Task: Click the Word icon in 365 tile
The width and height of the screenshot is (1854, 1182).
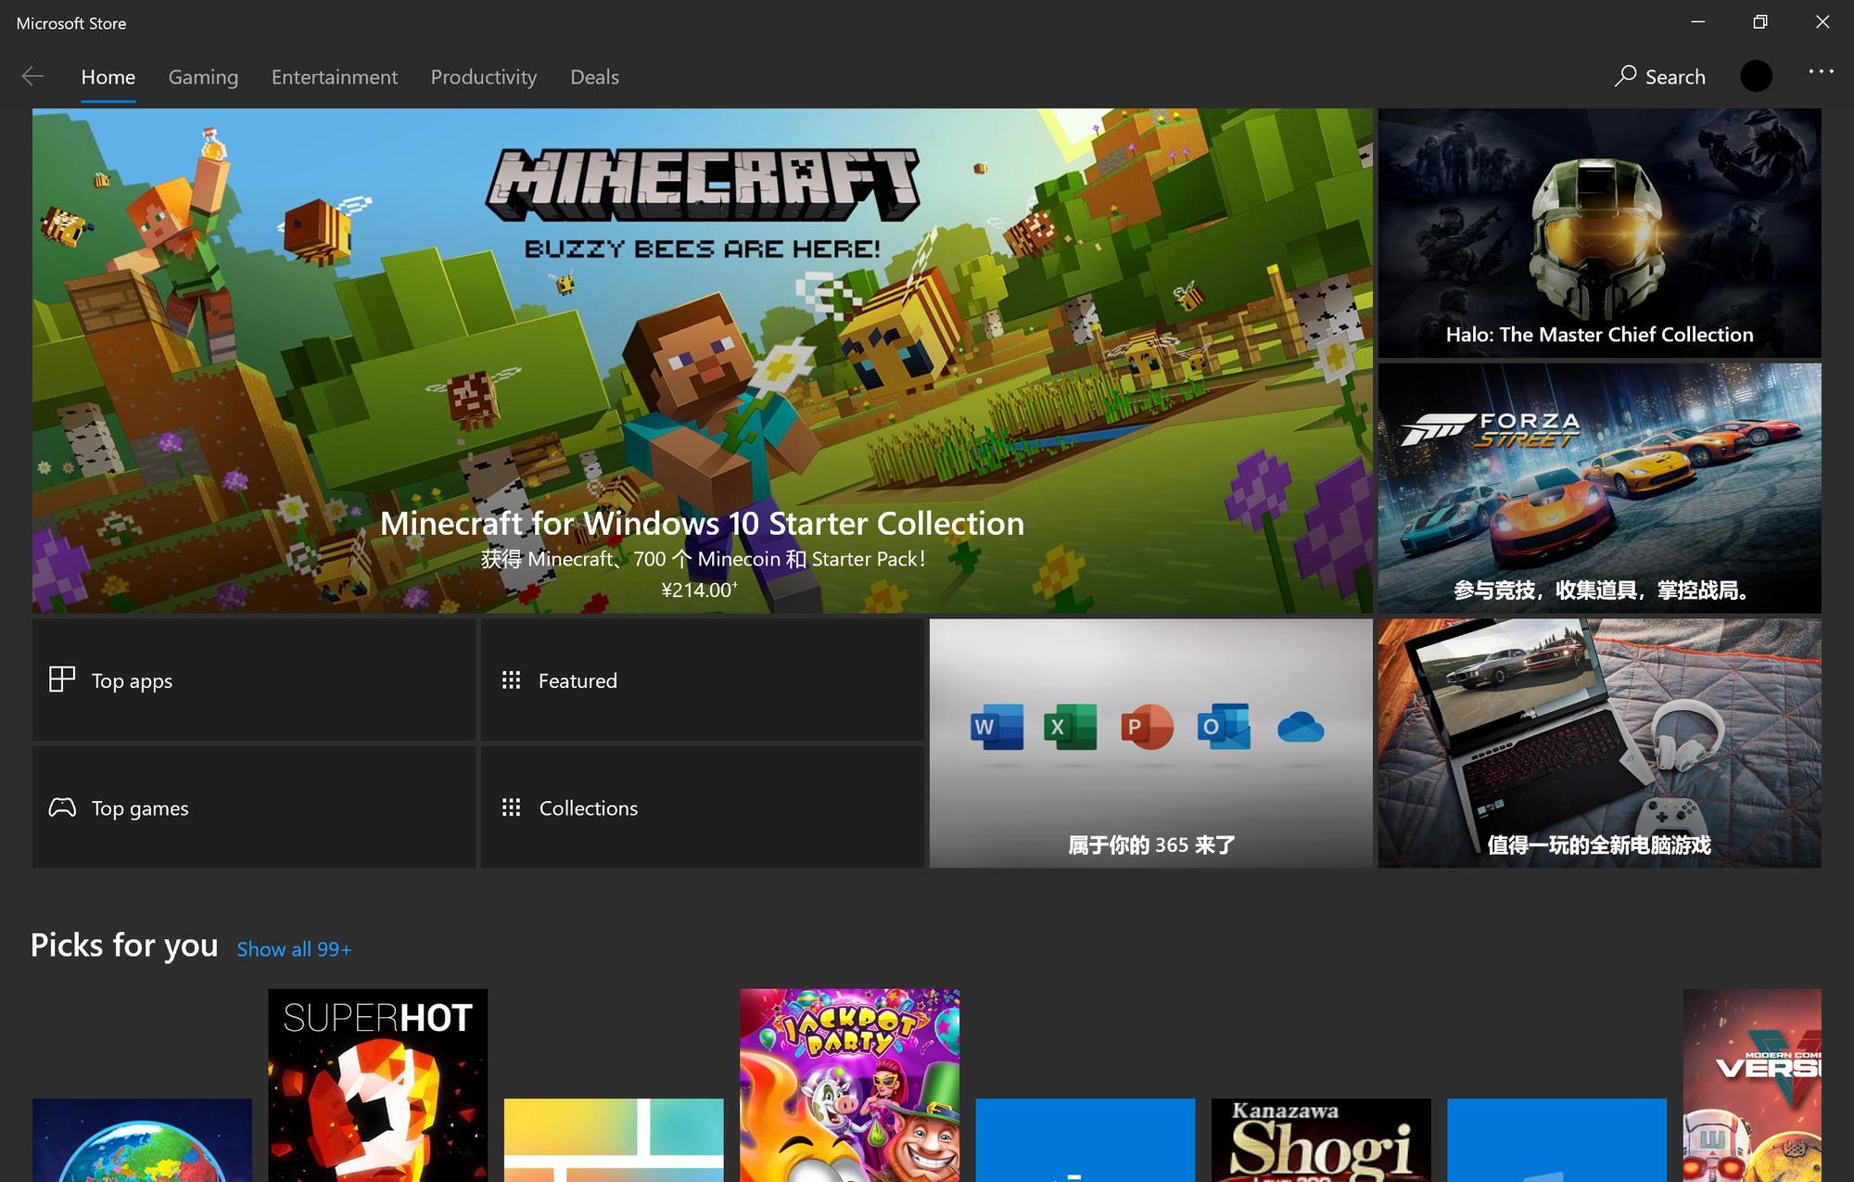Action: tap(997, 727)
